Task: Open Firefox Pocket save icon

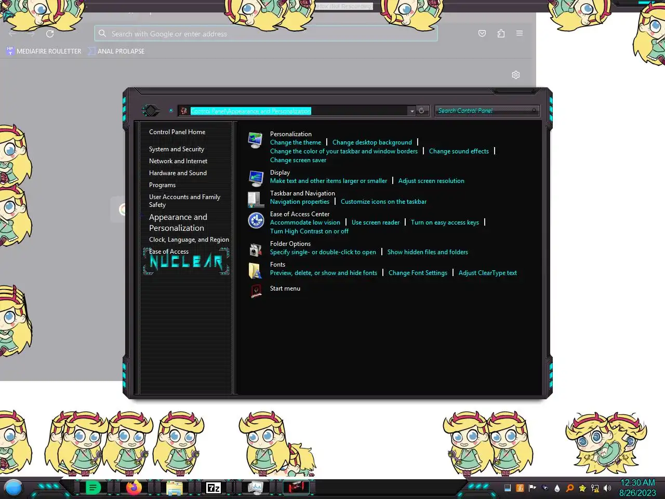Action: coord(482,33)
